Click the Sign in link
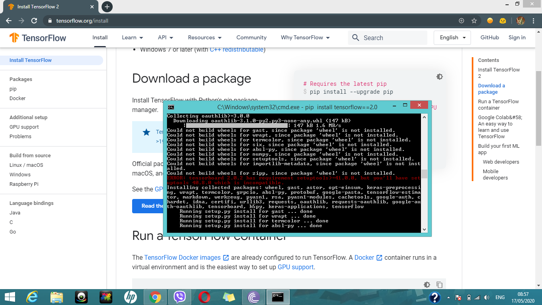Viewport: 542px width, 305px height. pyautogui.click(x=517, y=38)
